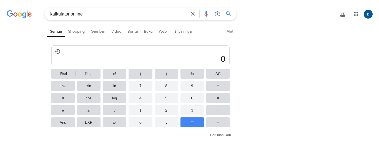Screen dimensions: 379x147
Task: Click the Beri masukan link
Action: 220,135
